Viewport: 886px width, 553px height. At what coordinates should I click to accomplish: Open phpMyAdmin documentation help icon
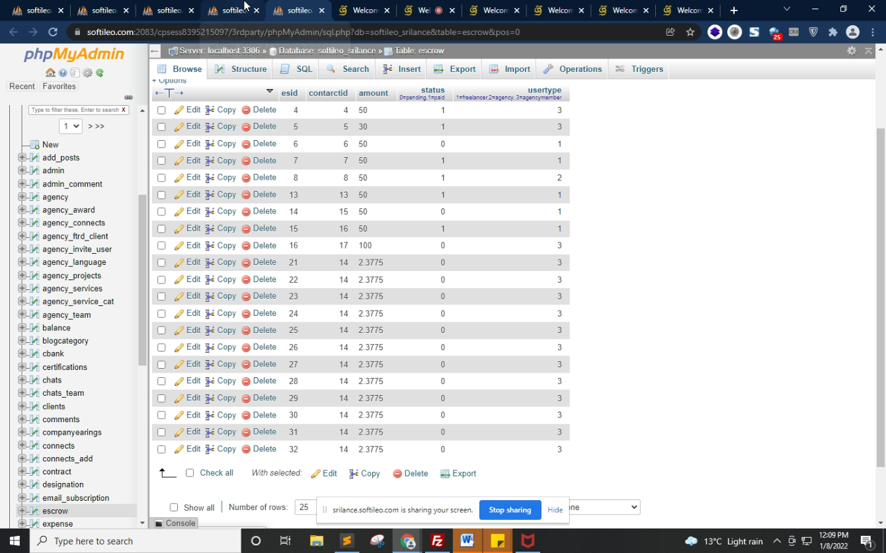coord(63,73)
